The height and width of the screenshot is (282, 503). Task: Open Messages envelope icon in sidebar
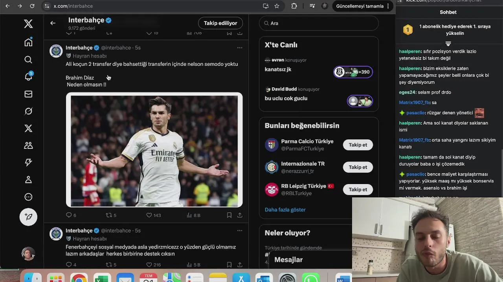coord(28,94)
